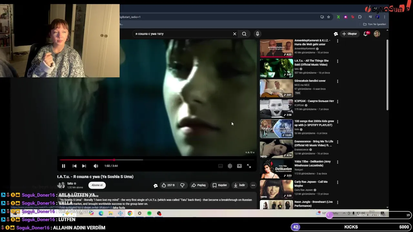Image resolution: width=413 pixels, height=232 pixels.
Task: Click the icon left of like button
Action: 156,185
